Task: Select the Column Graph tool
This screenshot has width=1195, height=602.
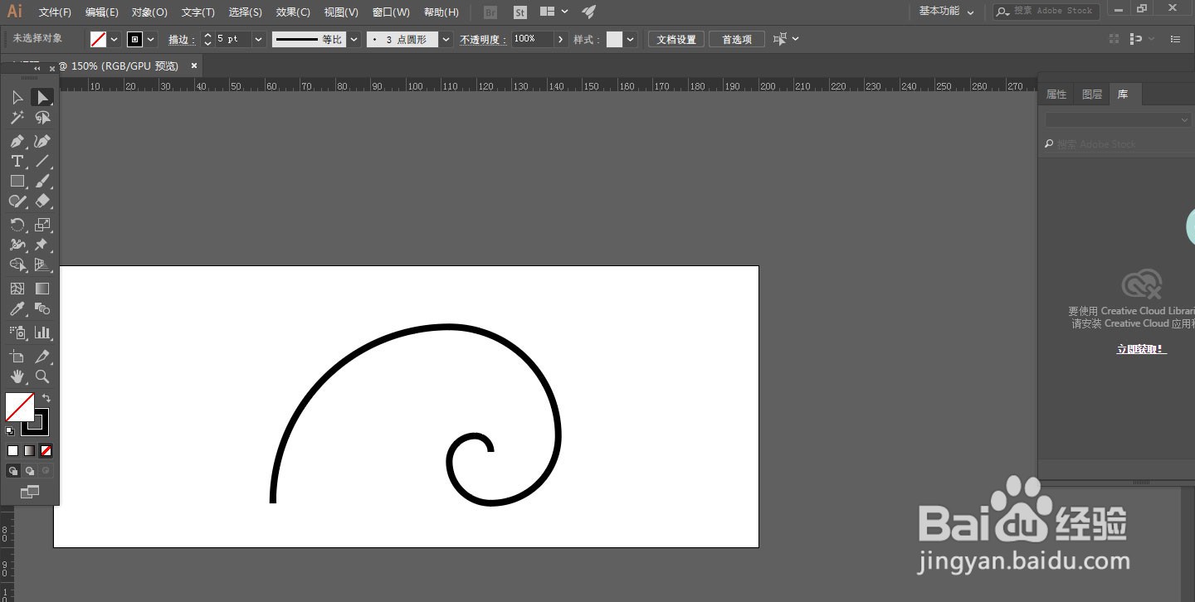Action: tap(42, 333)
